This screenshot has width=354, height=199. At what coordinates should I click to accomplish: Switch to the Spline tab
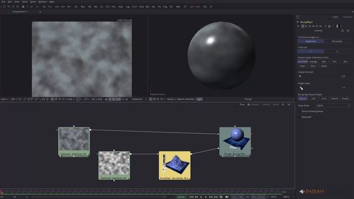[x=275, y=104]
